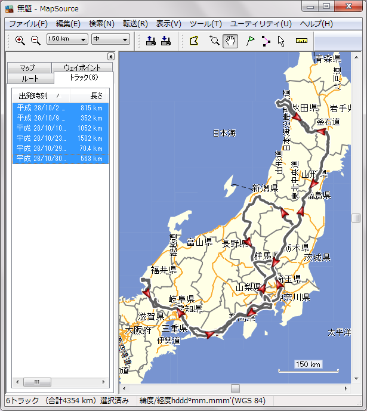Open the ツール(T) menu

(205, 24)
